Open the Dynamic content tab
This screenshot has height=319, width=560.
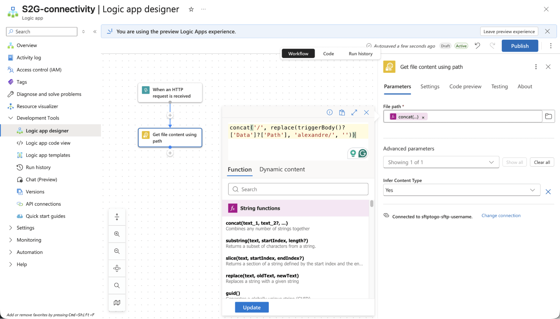tap(282, 169)
